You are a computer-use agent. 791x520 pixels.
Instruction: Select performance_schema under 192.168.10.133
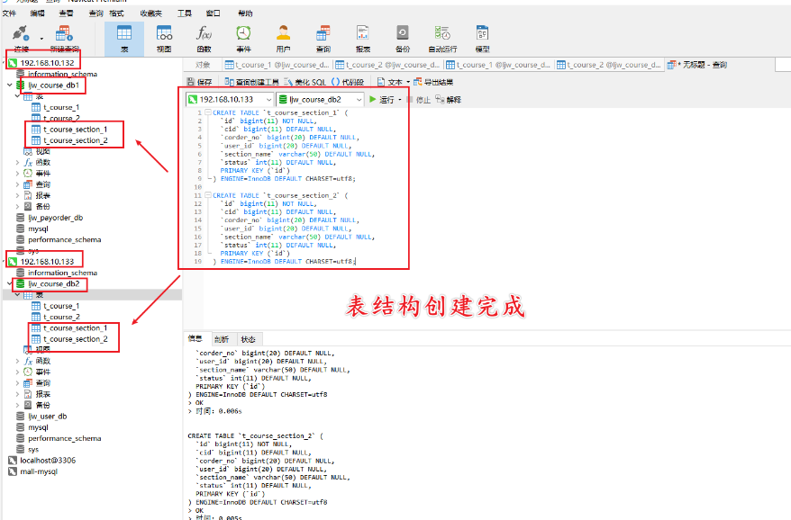click(x=65, y=438)
